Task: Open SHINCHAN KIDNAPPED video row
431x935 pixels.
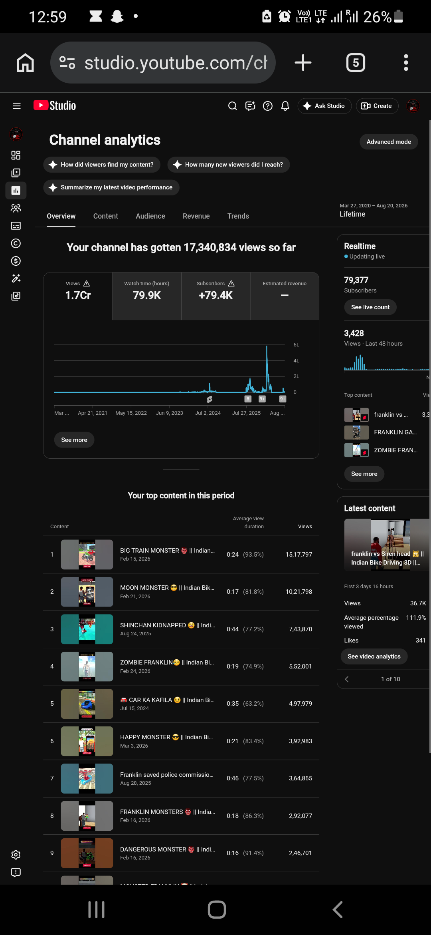Action: pos(181,629)
